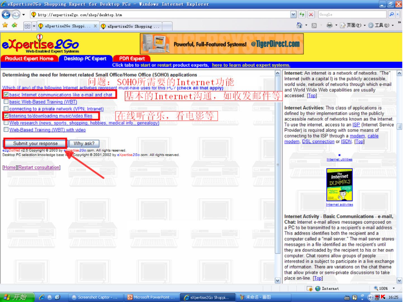The image size is (409, 302).
Task: Click the Stop loading X icon
Action: [311, 15]
